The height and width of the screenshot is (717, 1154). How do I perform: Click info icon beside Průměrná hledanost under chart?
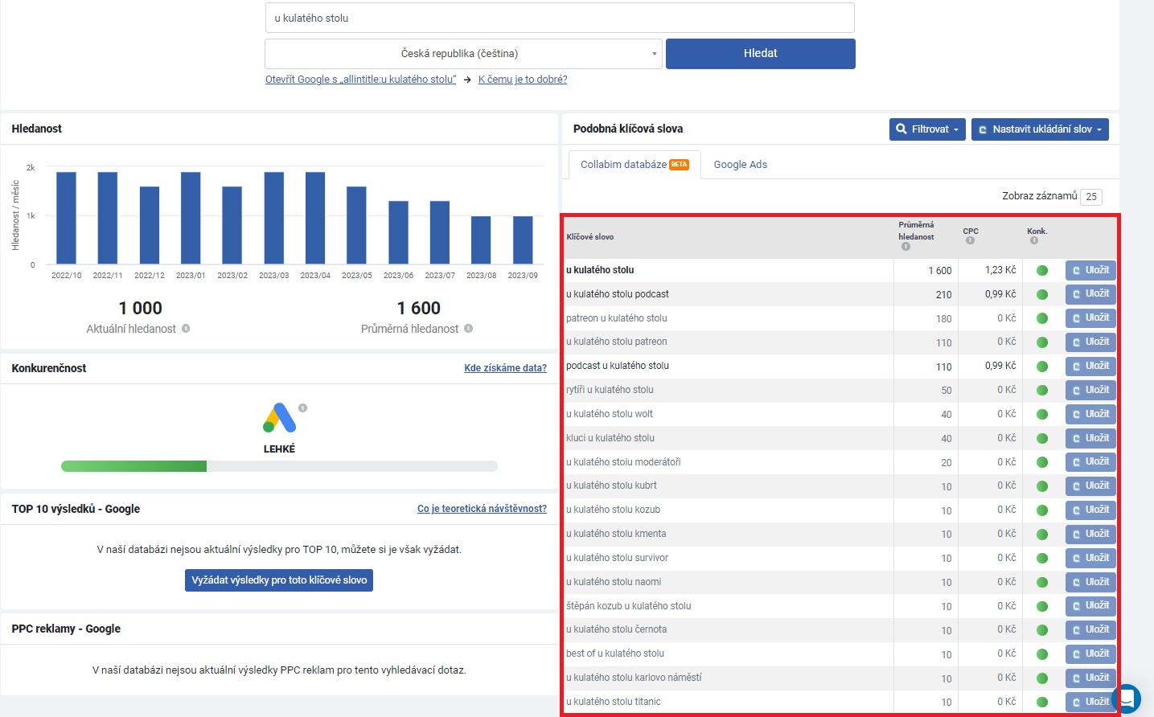click(x=469, y=329)
